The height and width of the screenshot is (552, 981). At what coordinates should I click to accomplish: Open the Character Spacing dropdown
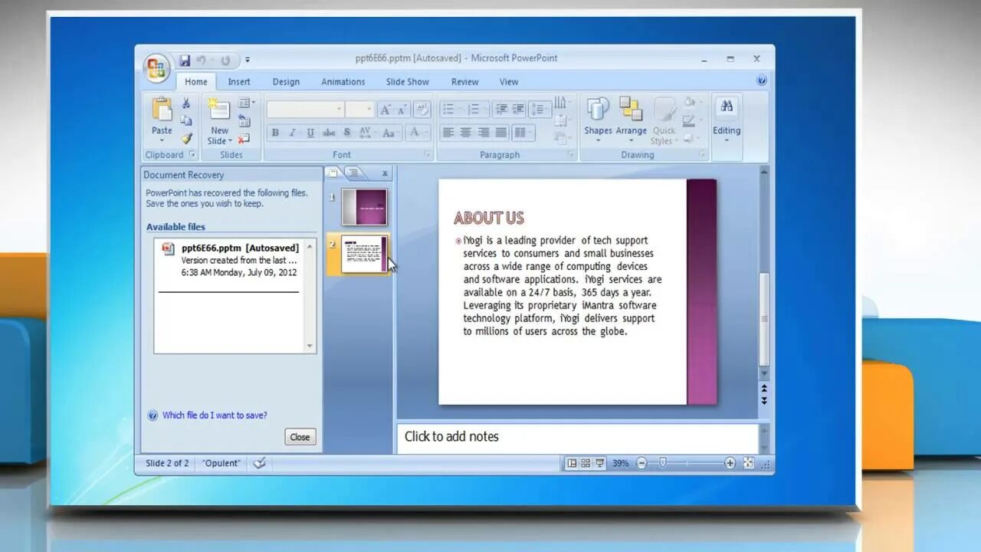pos(366,133)
